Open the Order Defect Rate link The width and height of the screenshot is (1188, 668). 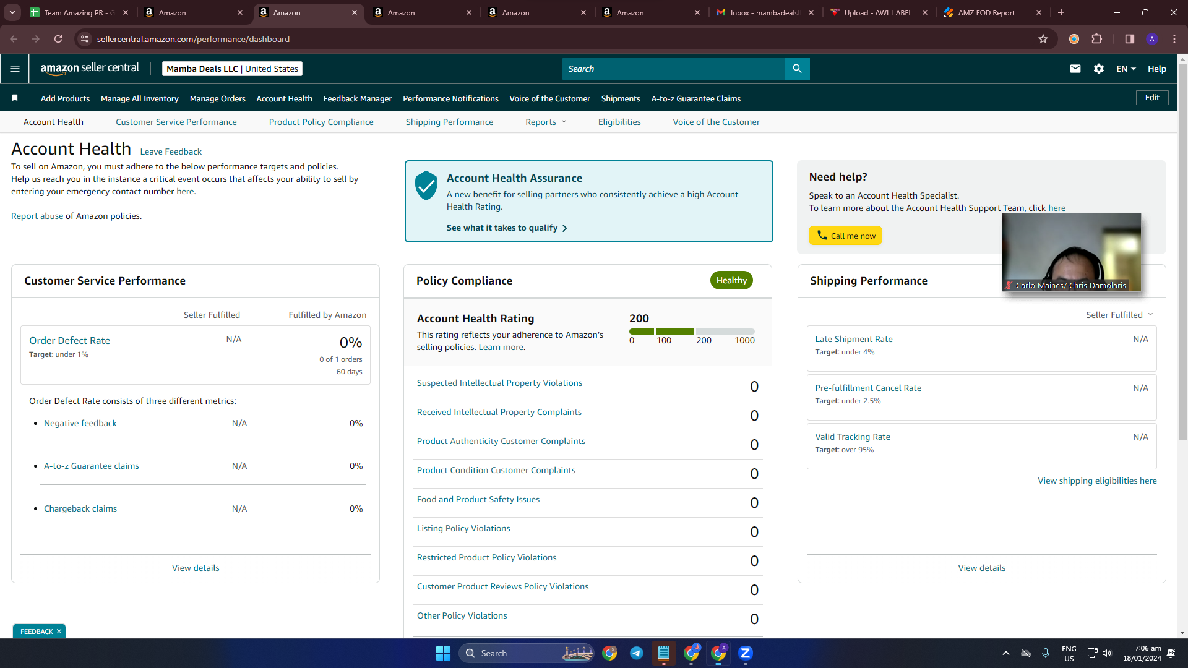tap(69, 341)
